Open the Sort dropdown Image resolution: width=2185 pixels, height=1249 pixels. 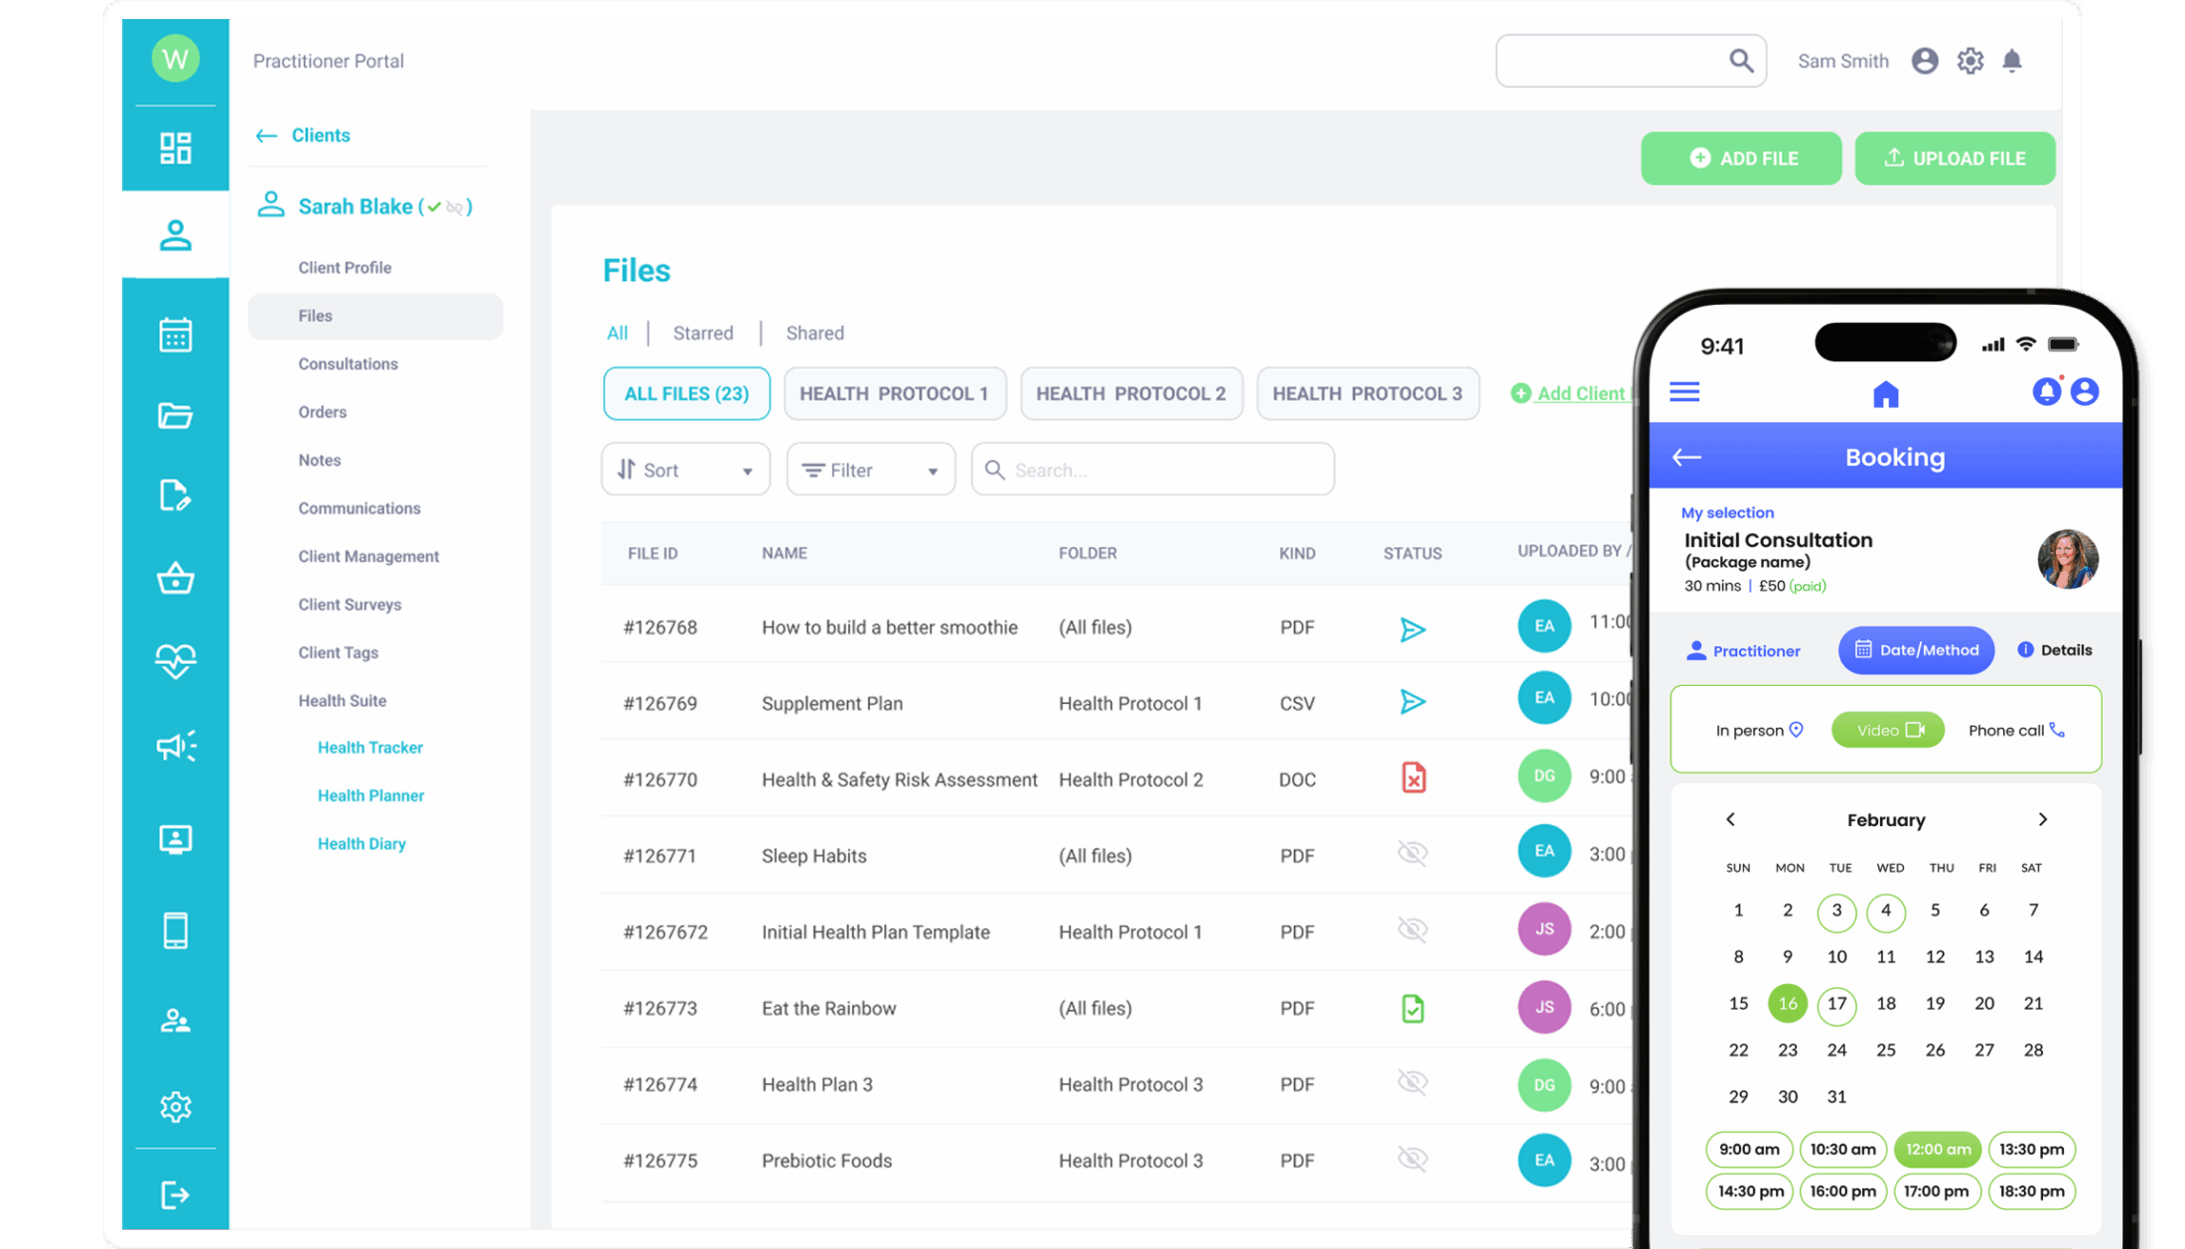[685, 470]
